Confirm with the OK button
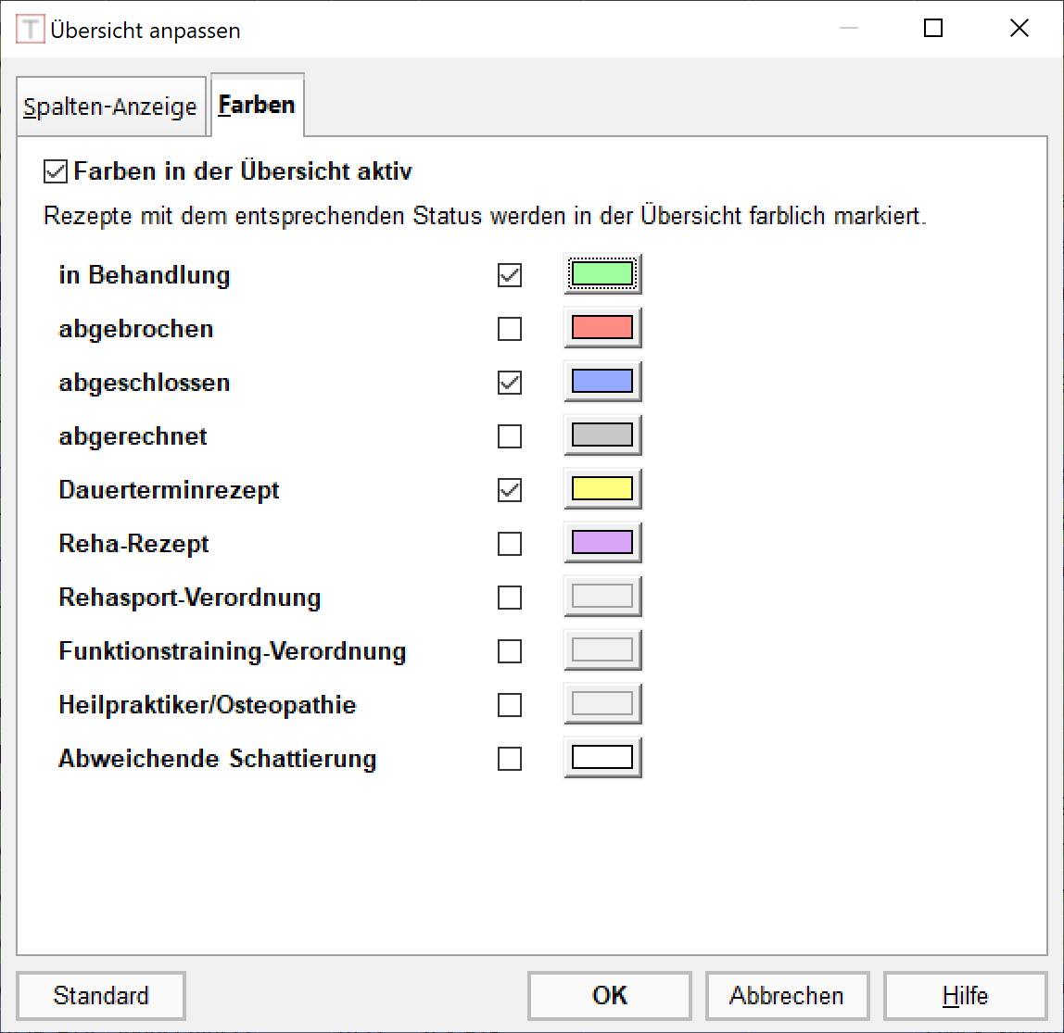This screenshot has width=1064, height=1033. point(609,995)
